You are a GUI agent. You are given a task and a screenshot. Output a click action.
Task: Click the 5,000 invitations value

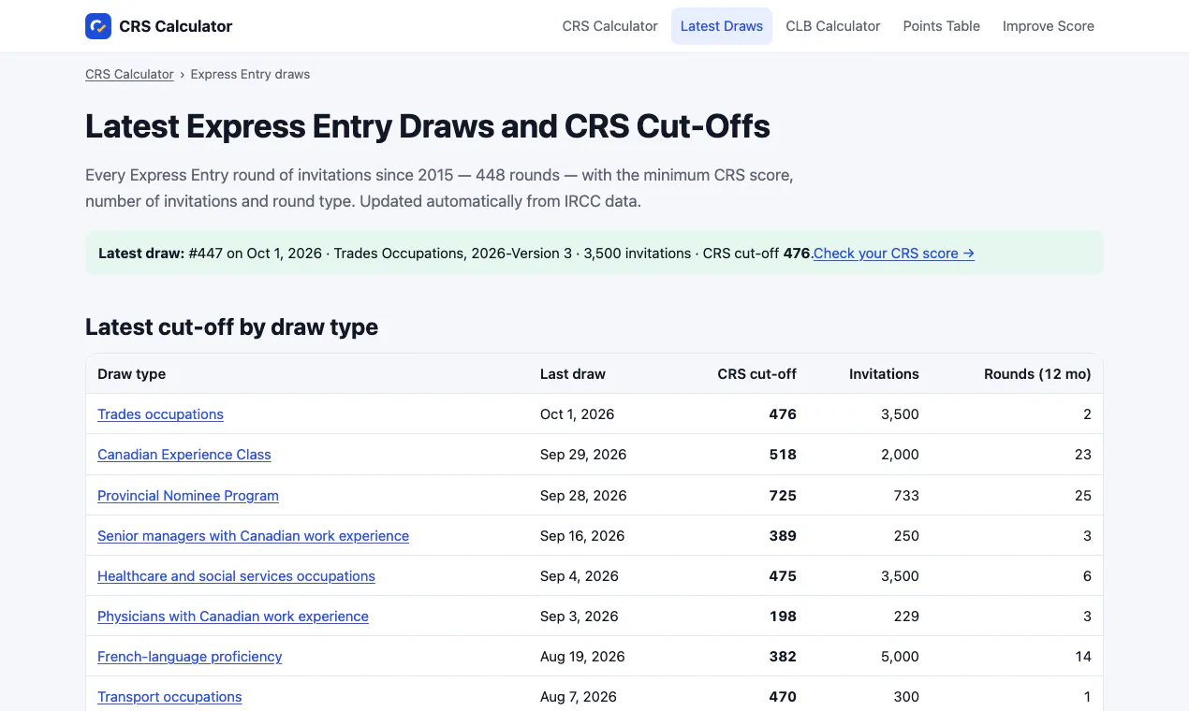click(x=900, y=657)
